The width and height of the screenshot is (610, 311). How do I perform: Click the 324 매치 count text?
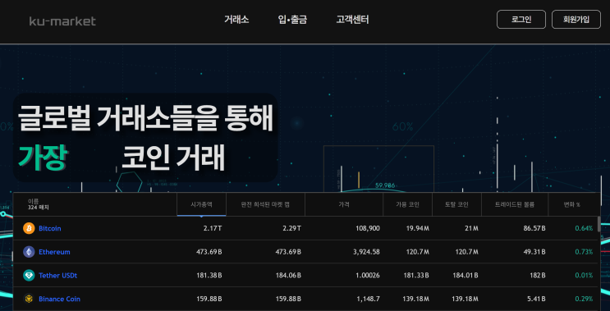click(38, 208)
